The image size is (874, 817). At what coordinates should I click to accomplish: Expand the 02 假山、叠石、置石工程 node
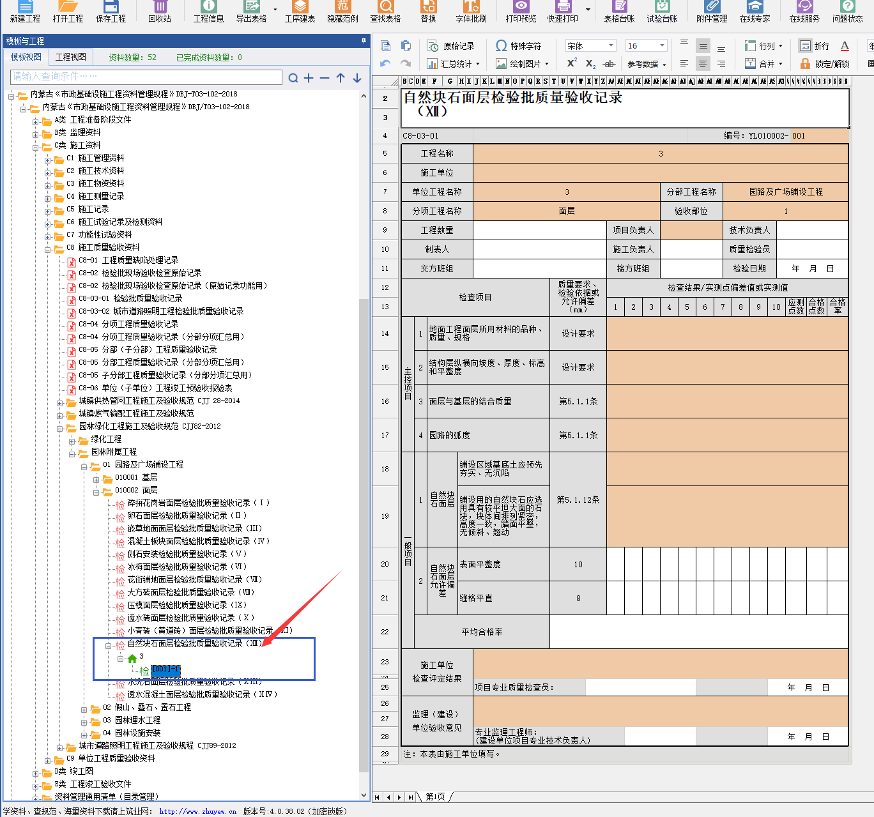84,710
